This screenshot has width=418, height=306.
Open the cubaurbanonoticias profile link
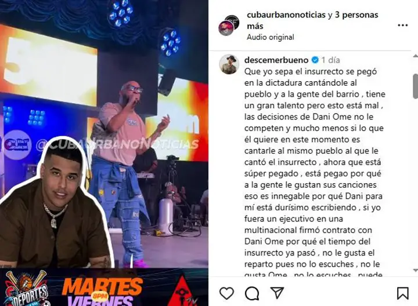point(286,15)
